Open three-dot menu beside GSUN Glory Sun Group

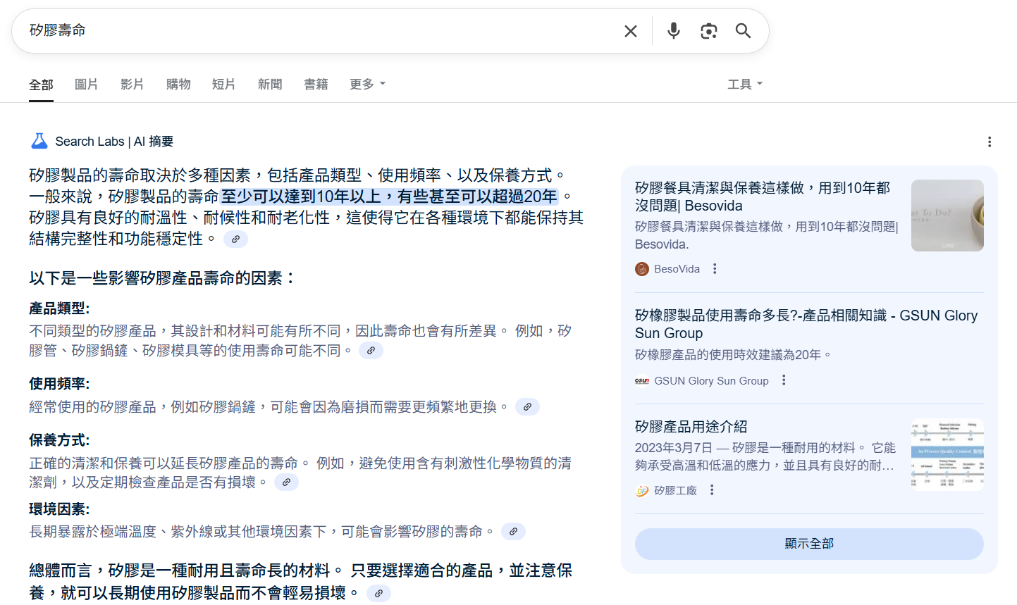tap(784, 380)
